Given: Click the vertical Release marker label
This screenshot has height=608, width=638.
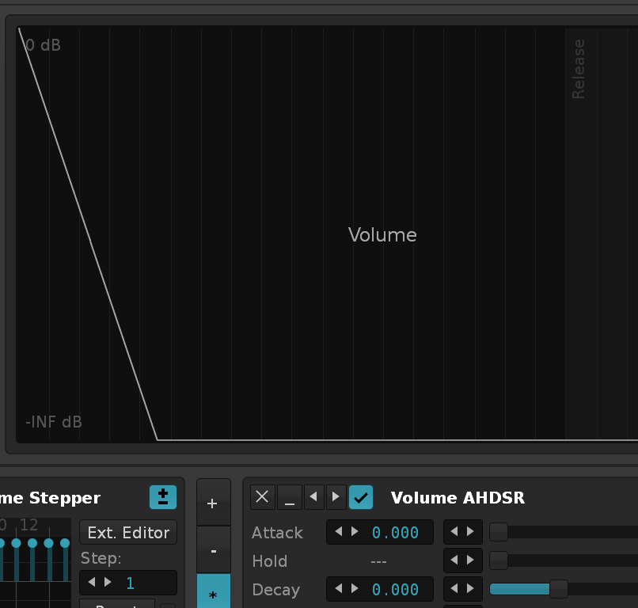Looking at the screenshot, I should [x=578, y=69].
